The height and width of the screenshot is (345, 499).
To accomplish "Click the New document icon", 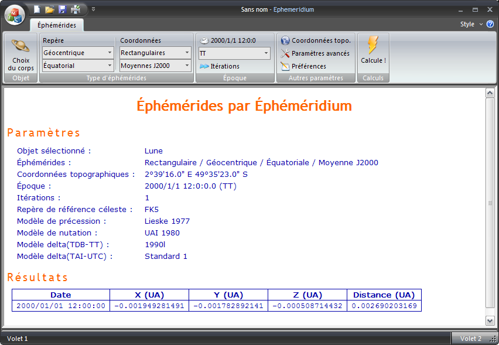I will click(x=37, y=9).
